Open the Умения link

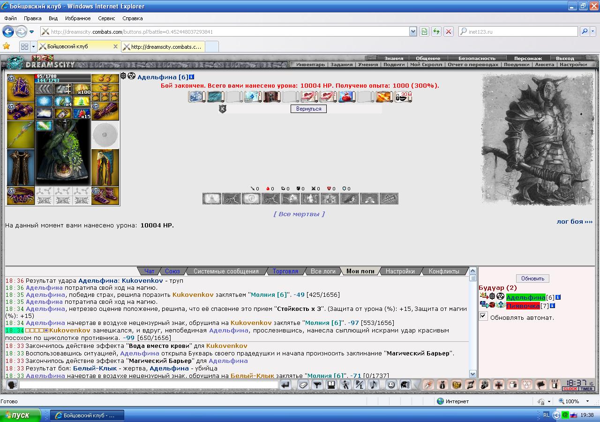pos(368,65)
